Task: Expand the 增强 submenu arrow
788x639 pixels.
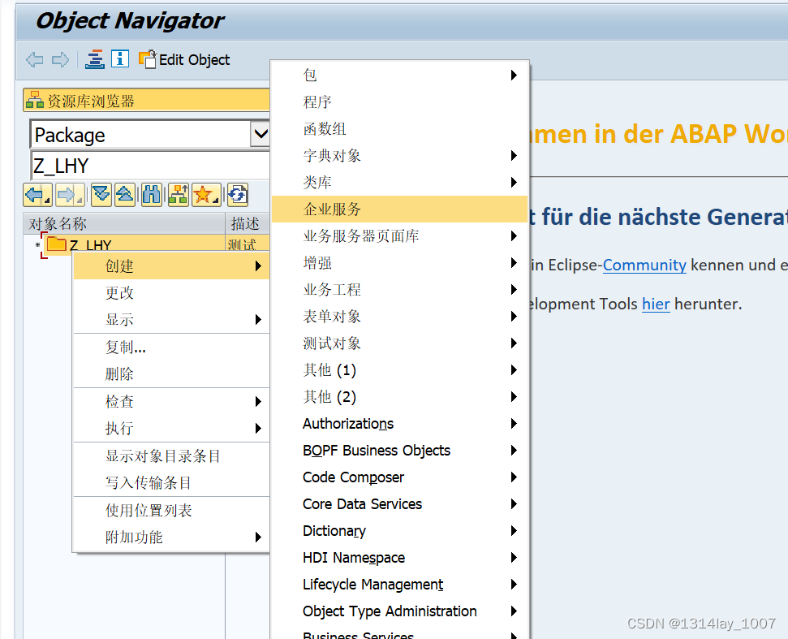Action: (514, 262)
